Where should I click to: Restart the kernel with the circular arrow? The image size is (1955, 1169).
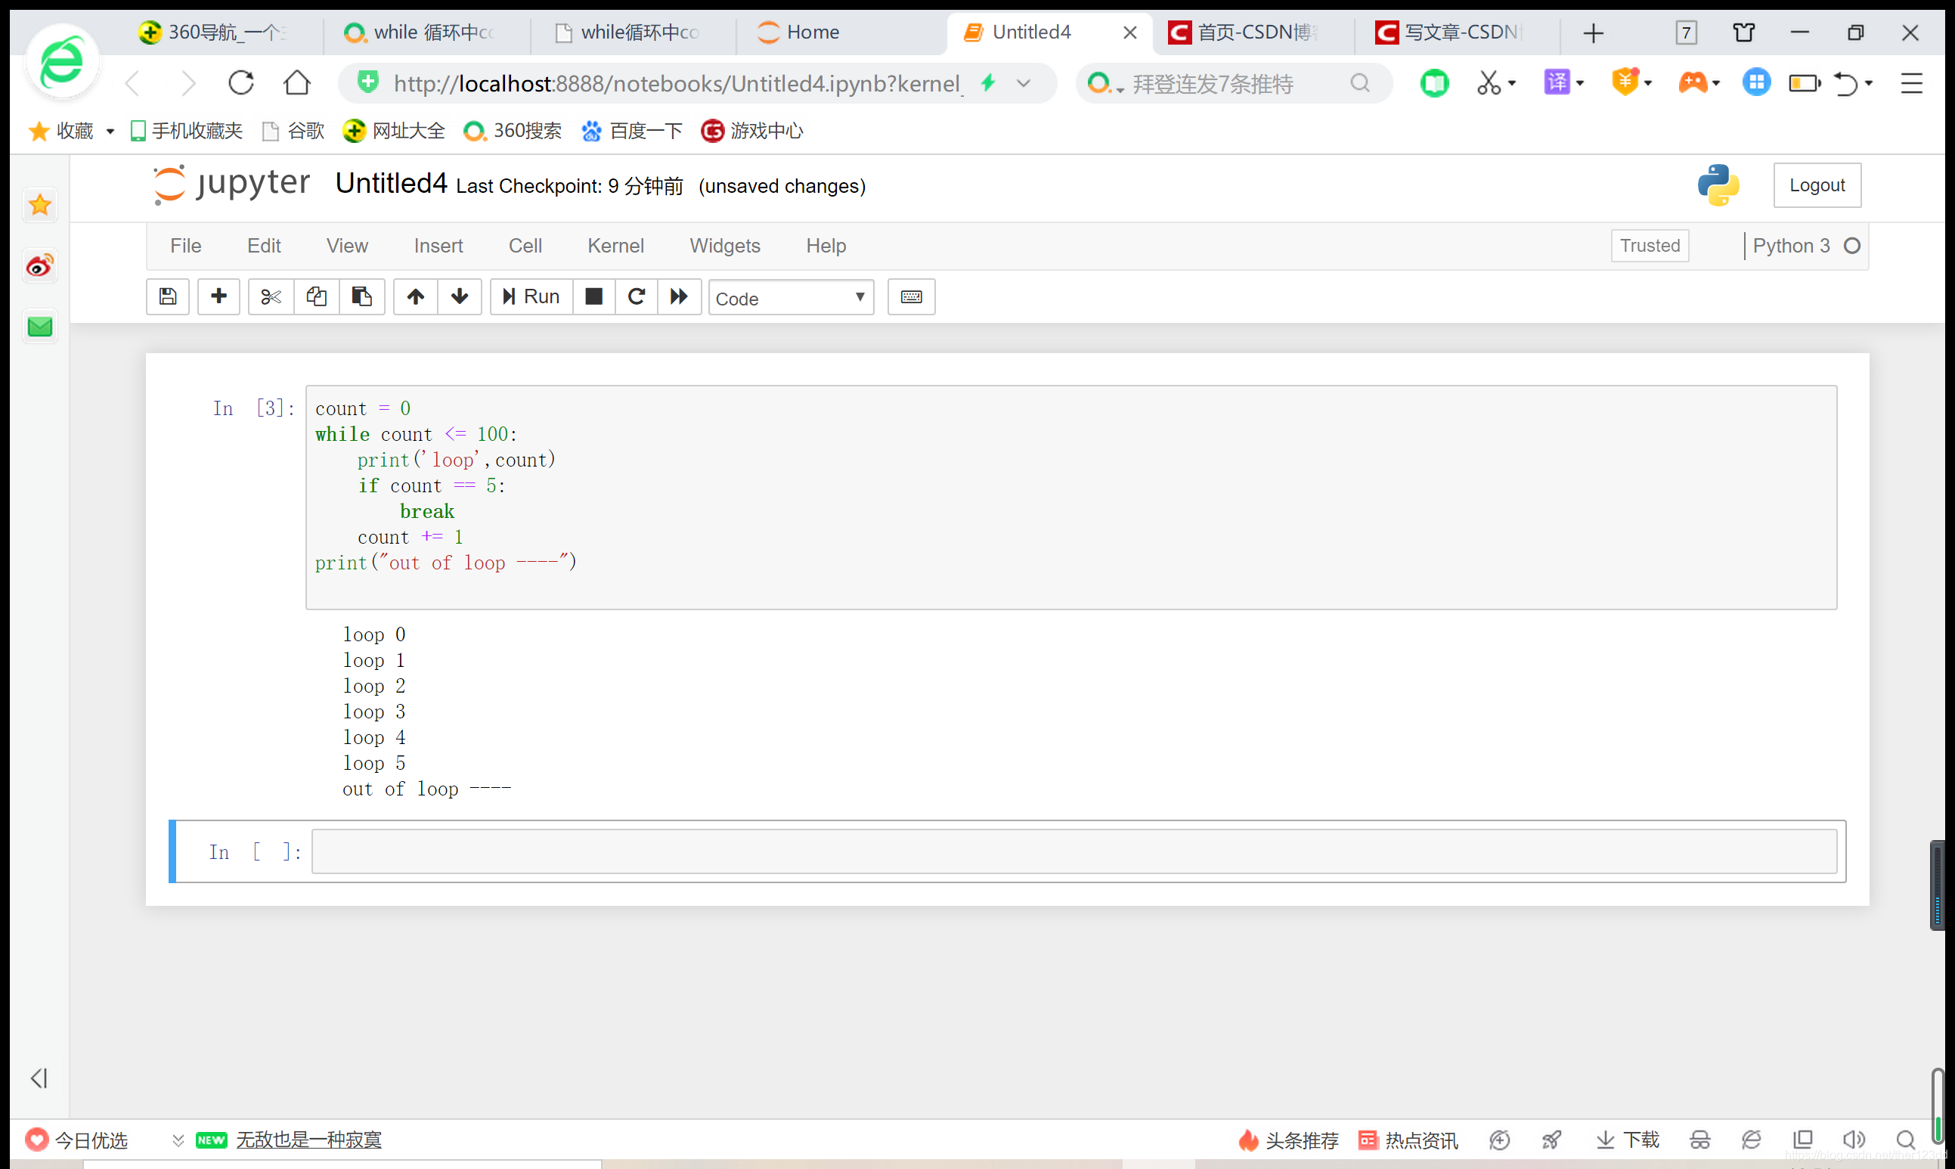click(637, 297)
